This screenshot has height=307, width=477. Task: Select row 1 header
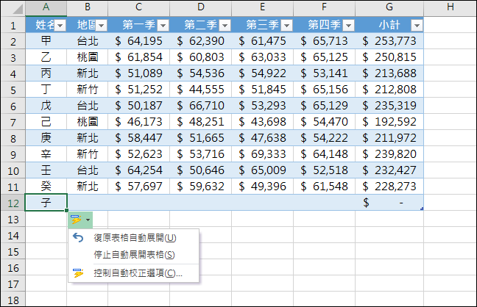13,25
